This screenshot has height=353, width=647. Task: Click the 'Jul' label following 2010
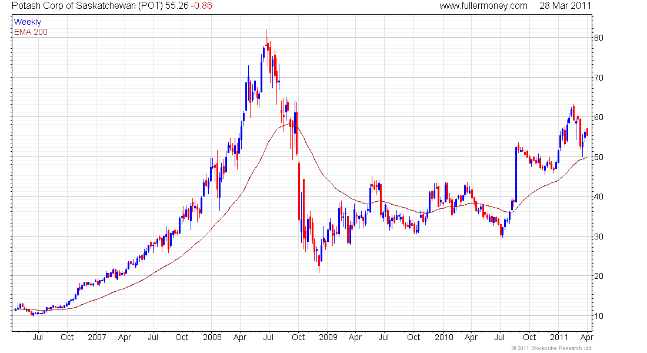point(499,337)
